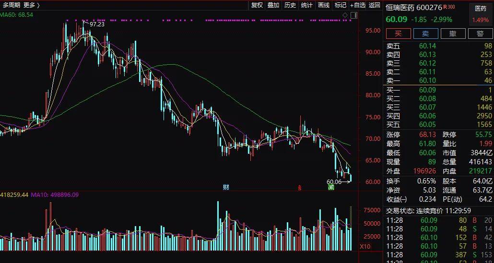The height and width of the screenshot is (263, 494).
Task: Toggle 叠加 overlay comparison
Action: 273,5
